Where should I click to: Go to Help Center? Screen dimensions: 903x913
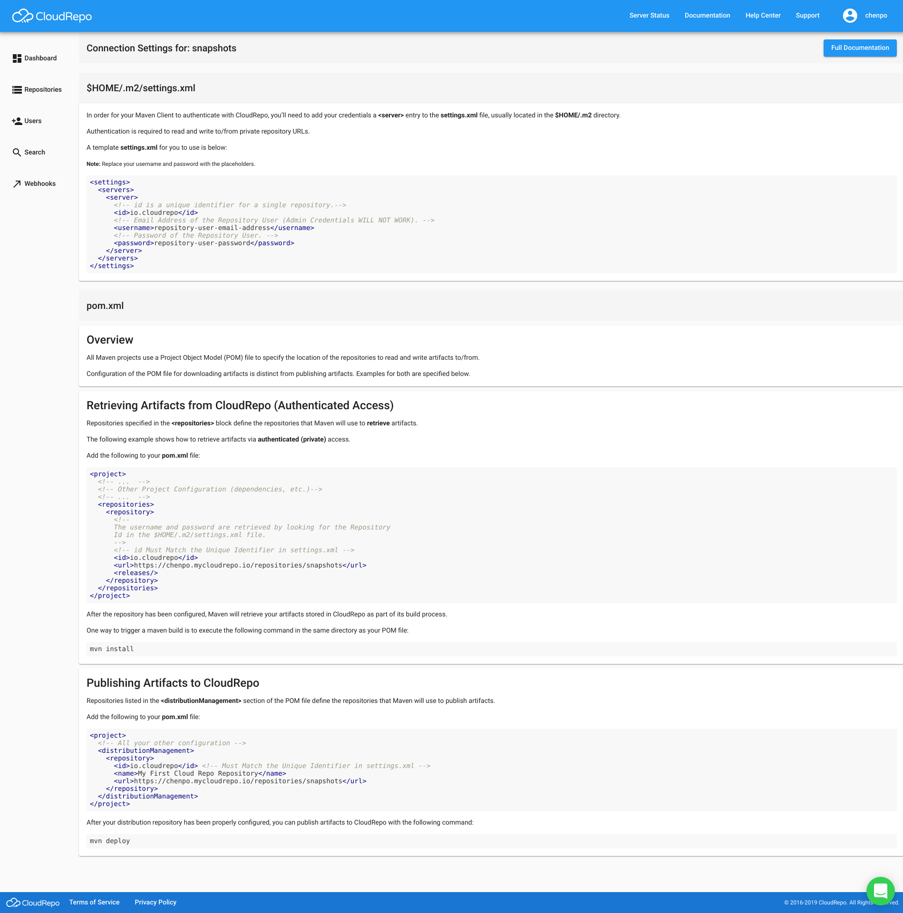763,16
